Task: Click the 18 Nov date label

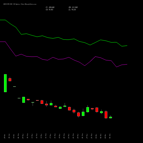Action: click(x=55, y=136)
